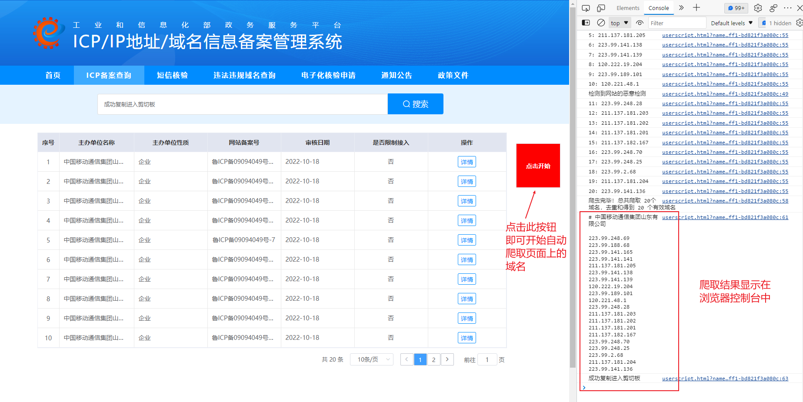Toggle the console sidebar icon
This screenshot has width=803, height=402.
pyautogui.click(x=586, y=23)
